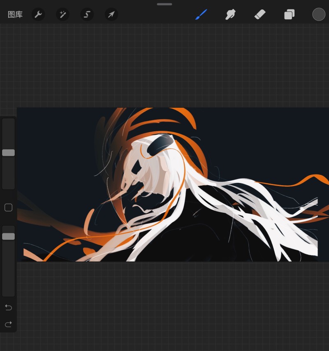Open the 图库 gallery

[15, 14]
